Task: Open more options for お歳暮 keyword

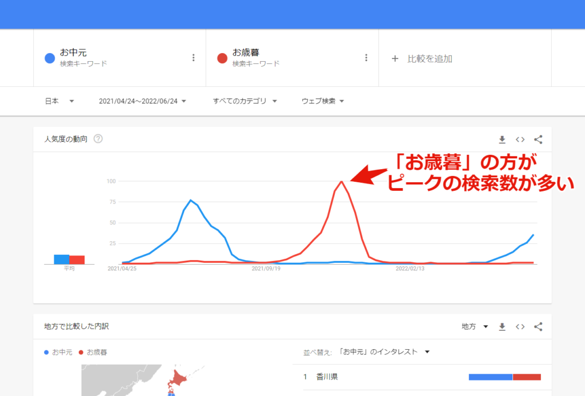Action: pos(366,58)
